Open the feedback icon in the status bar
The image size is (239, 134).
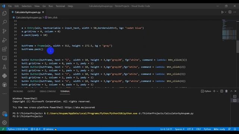(x=229, y=129)
